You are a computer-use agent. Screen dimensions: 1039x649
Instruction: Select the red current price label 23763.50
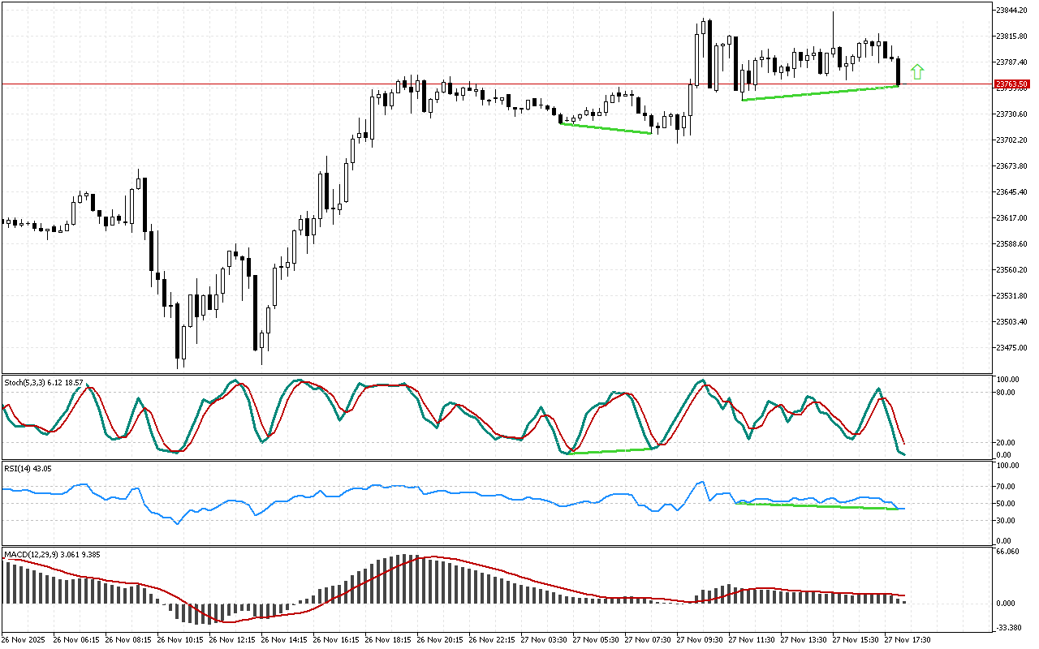pos(1011,84)
